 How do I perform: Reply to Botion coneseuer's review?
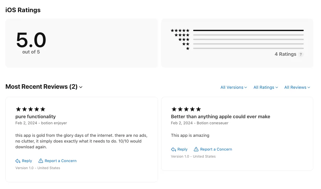click(179, 150)
